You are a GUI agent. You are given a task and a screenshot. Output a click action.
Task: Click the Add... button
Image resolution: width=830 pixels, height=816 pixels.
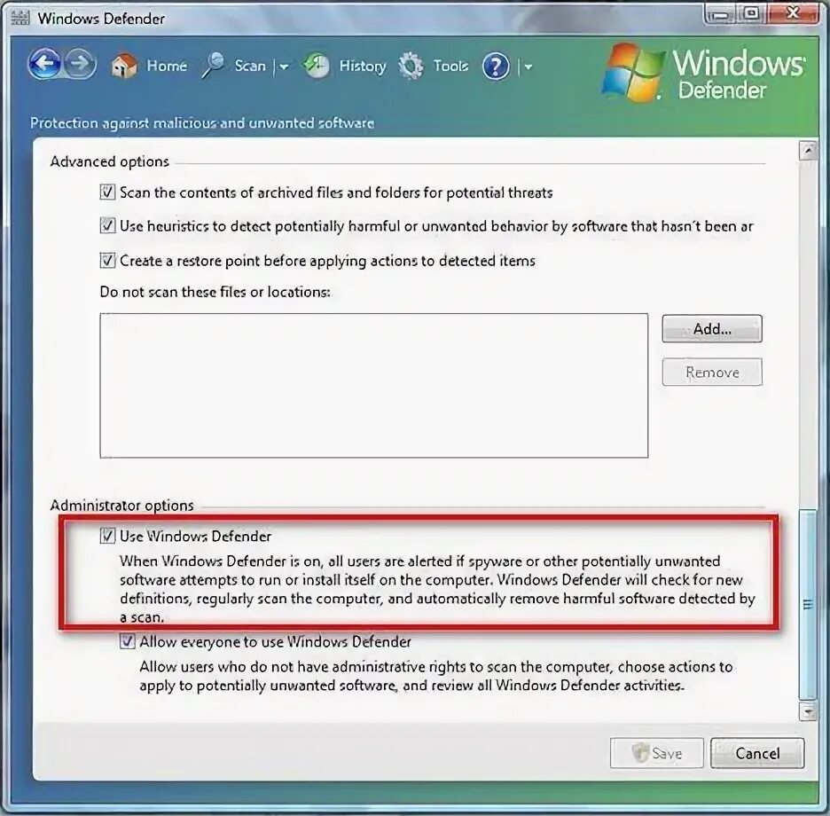712,329
